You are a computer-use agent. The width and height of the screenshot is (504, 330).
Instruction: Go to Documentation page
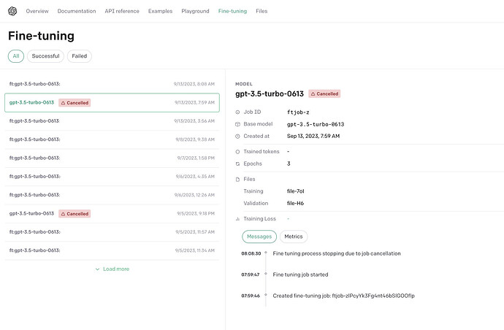[x=77, y=11]
